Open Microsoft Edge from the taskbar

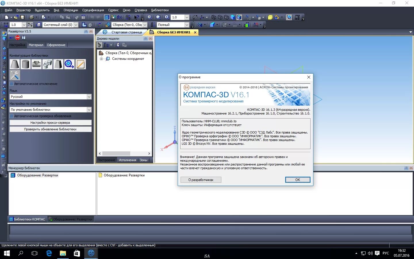(x=49, y=253)
